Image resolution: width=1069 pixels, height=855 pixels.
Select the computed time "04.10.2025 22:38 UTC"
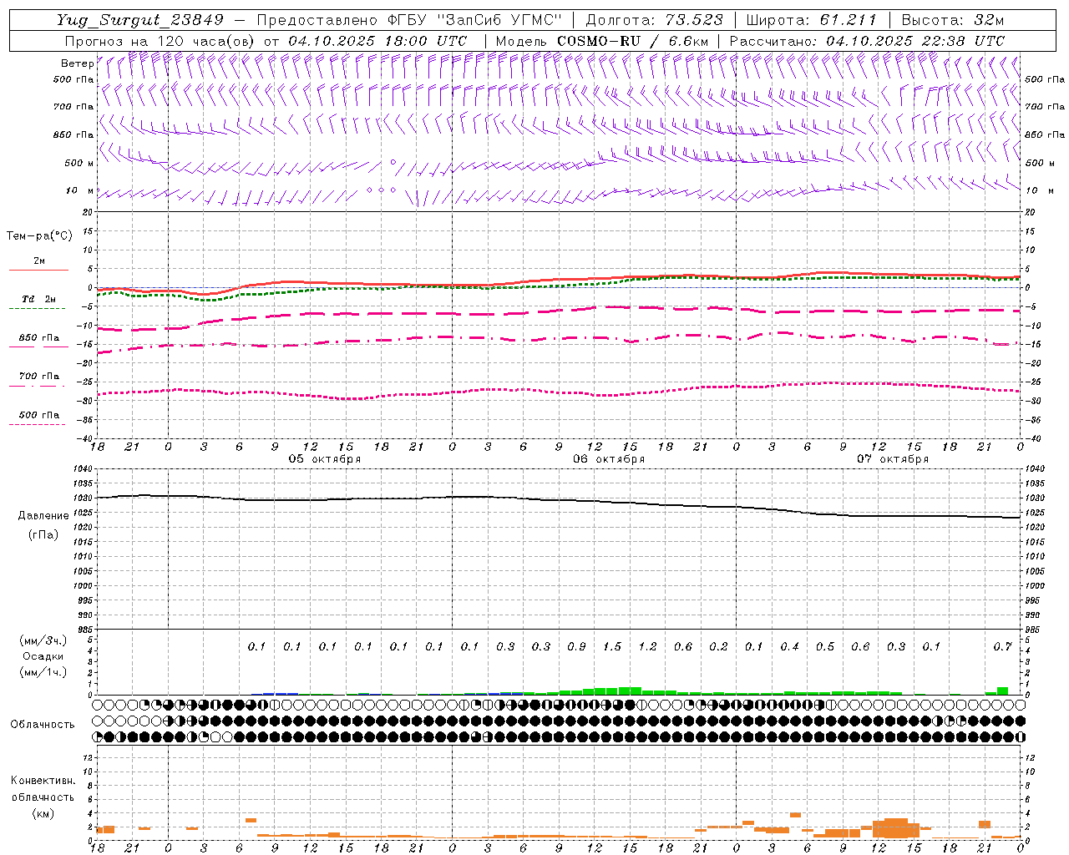(x=915, y=41)
